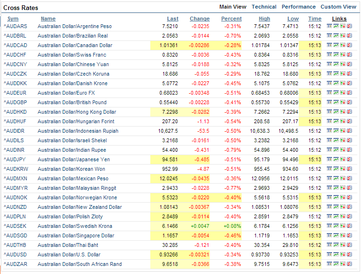Screen dimensions: 362x274
Task: Open the ^AUDCHF symbol link
Action: coord(17,55)
